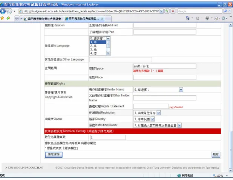Click the page vertical scrollbar thumb
The width and height of the screenshot is (233, 180).
[x=230, y=149]
